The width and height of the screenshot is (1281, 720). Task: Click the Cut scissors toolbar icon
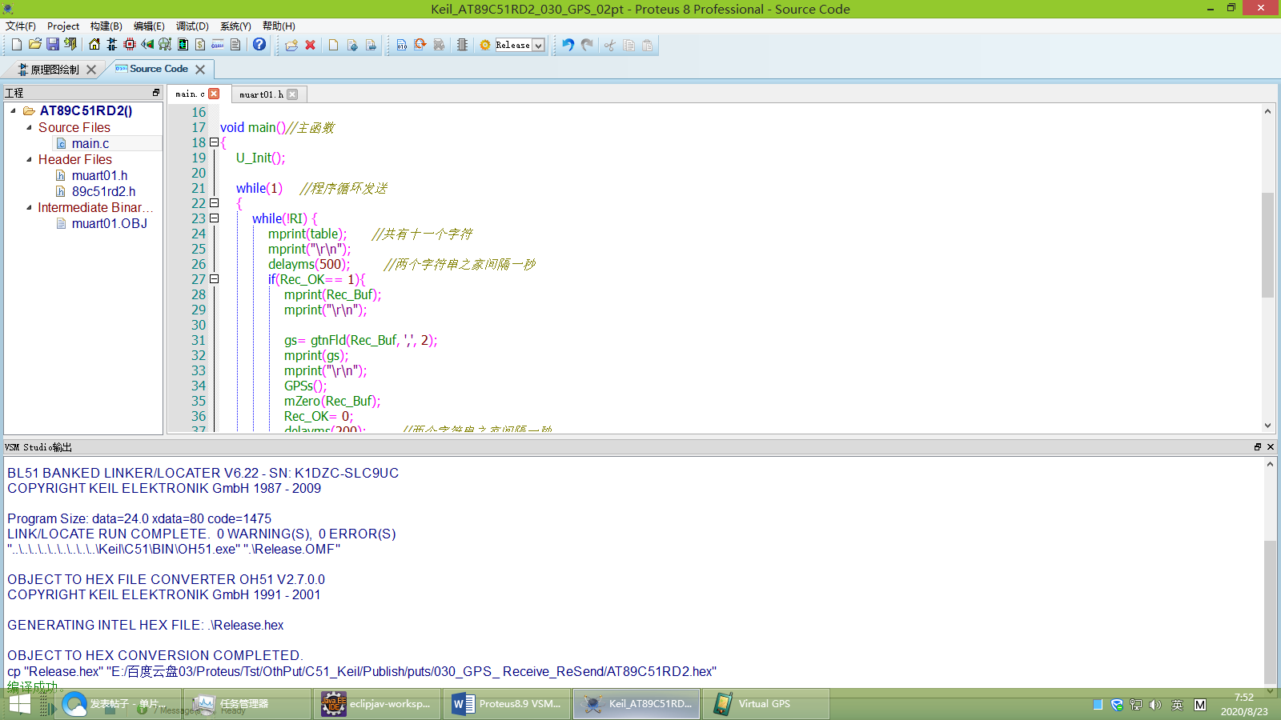pos(610,45)
